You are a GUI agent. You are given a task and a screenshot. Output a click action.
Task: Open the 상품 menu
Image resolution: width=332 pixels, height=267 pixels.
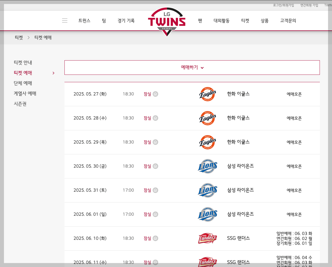tap(265, 21)
